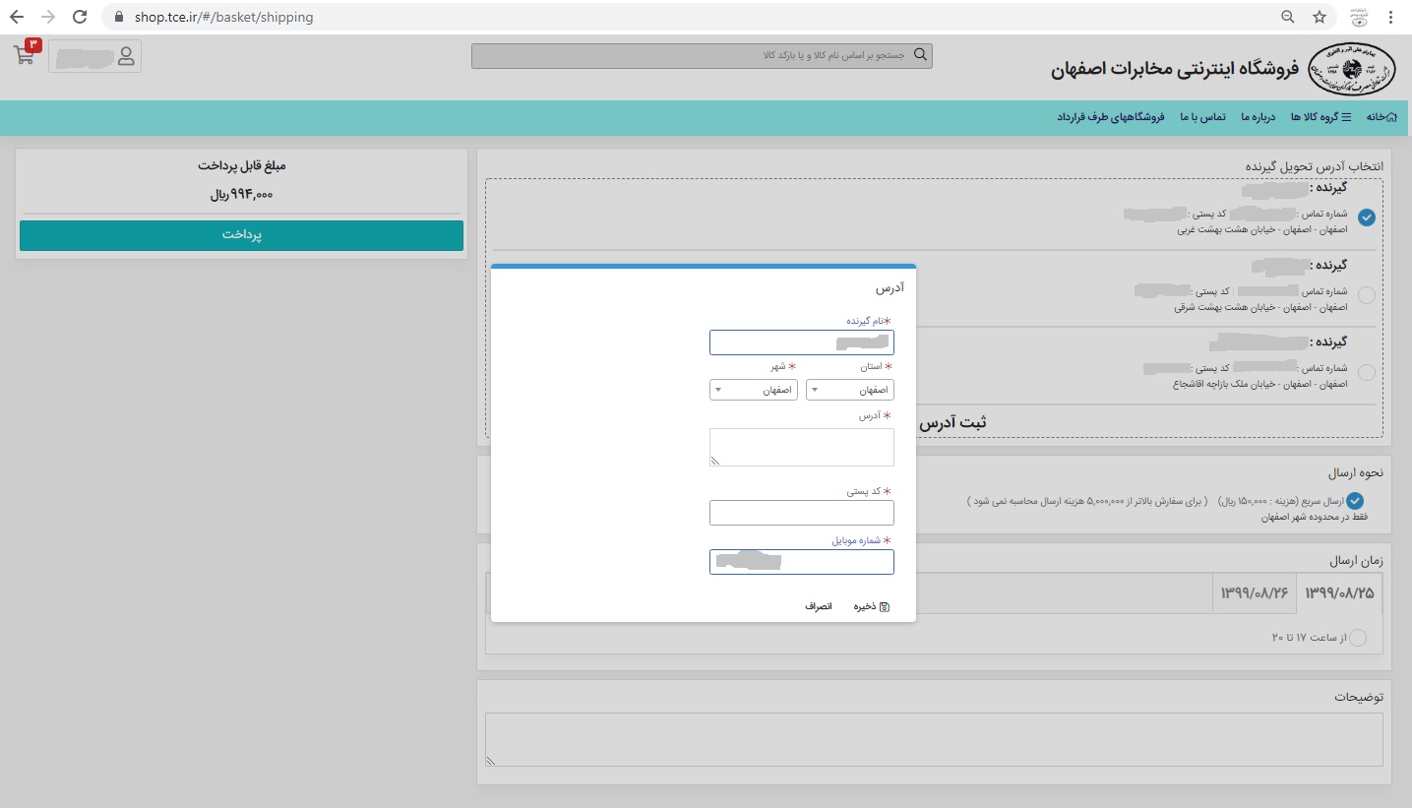This screenshot has height=808, width=1412.
Task: Open the شهر city dropdown
Action: coord(753,390)
